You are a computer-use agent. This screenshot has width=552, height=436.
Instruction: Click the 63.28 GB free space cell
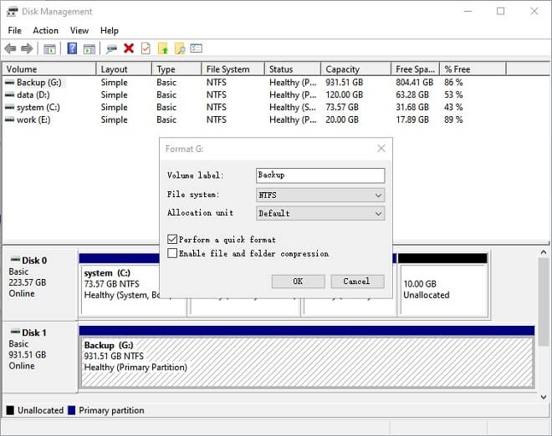412,95
